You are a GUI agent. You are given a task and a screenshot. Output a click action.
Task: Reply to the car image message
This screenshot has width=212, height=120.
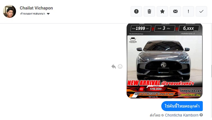pyautogui.click(x=114, y=66)
